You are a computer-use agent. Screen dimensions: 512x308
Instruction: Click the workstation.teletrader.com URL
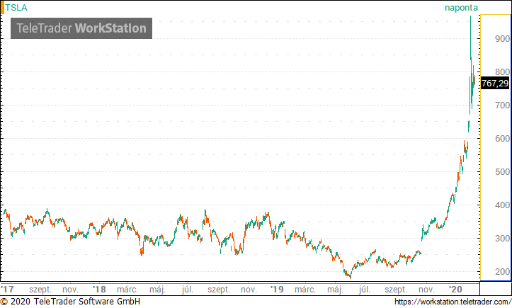pyautogui.click(x=453, y=302)
